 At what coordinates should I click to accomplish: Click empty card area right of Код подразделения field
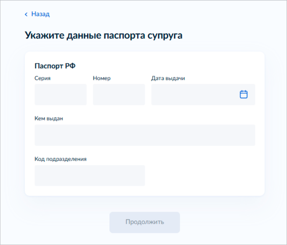point(200,175)
